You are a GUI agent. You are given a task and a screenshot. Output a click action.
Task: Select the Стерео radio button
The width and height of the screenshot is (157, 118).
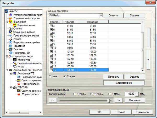(x=65, y=76)
